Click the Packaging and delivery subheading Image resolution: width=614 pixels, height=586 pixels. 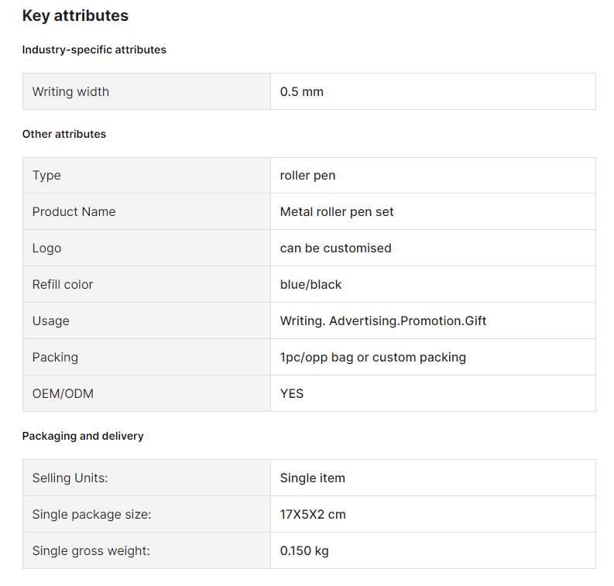coord(83,436)
